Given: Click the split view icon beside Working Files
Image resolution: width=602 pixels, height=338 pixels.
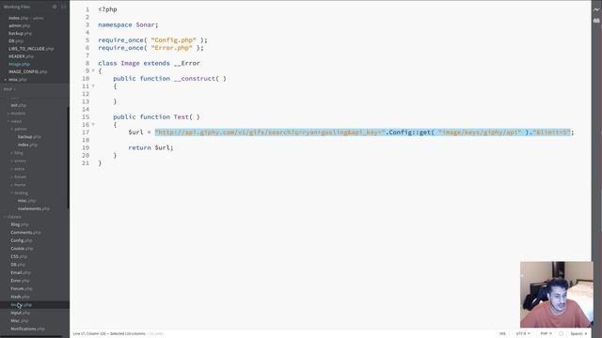Looking at the screenshot, I should [64, 7].
